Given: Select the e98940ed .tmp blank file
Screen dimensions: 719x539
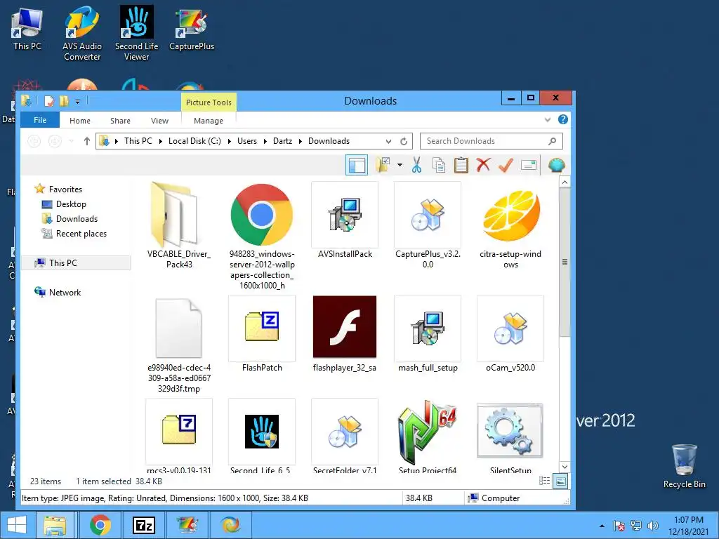Looking at the screenshot, I should (x=179, y=344).
